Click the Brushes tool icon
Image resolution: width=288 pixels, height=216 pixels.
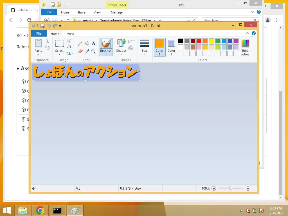pos(106,44)
